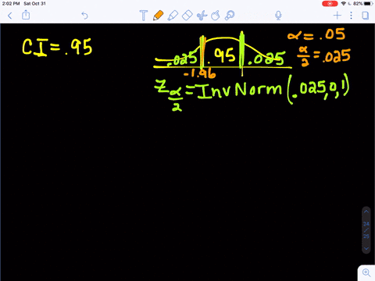
Task: Tap the Wi-Fi status icon
Action: (x=344, y=4)
